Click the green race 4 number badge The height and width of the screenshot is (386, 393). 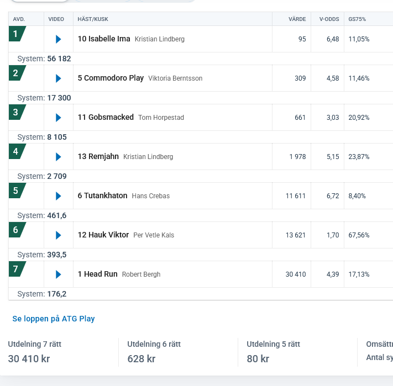(16, 152)
